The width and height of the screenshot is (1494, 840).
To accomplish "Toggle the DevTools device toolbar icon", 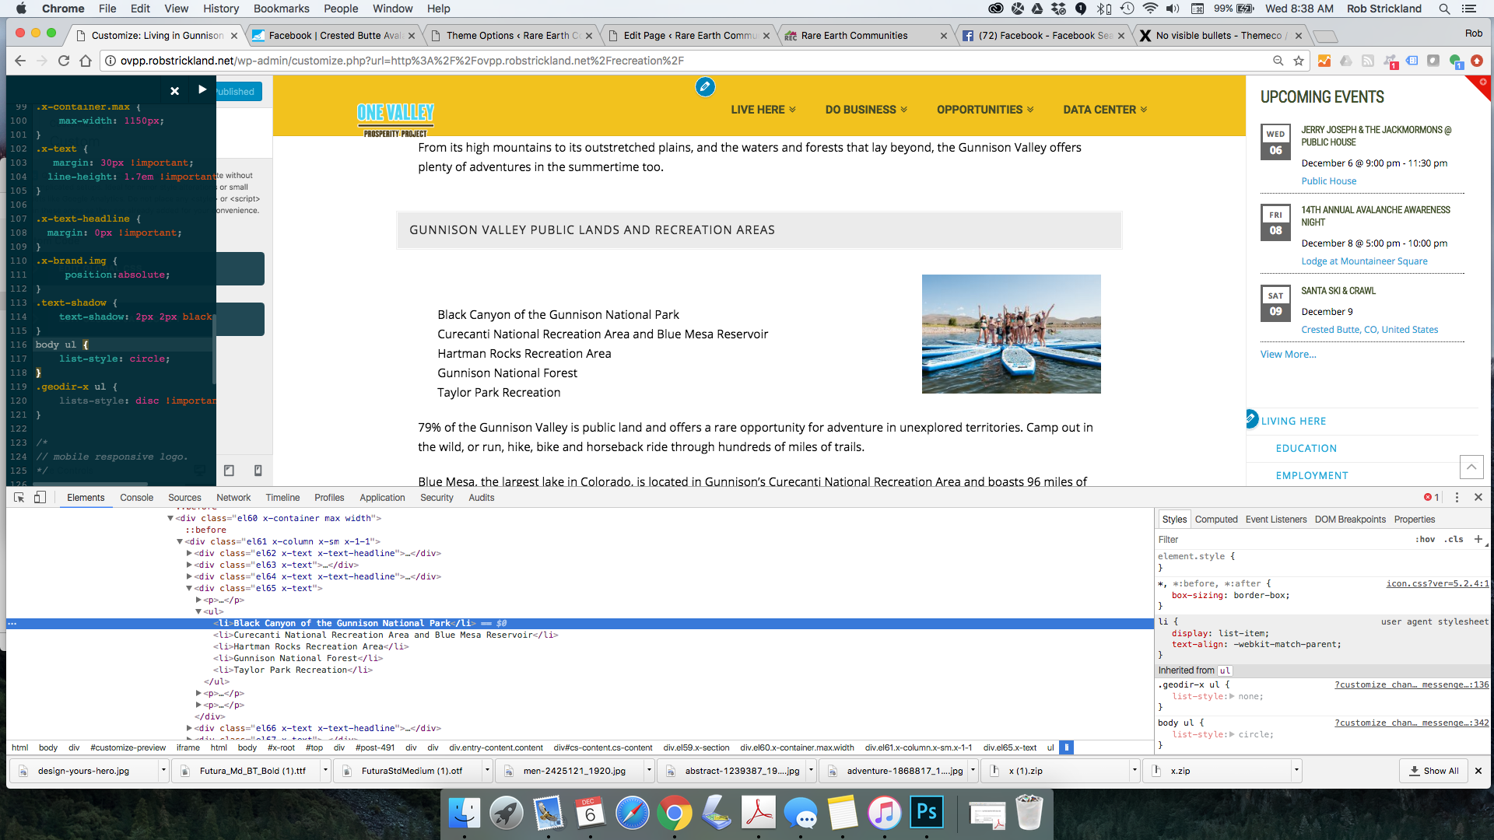I will 40,498.
